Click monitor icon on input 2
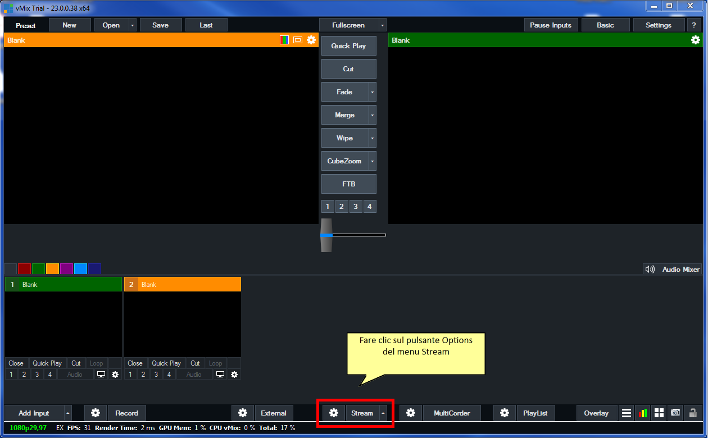 pos(220,375)
